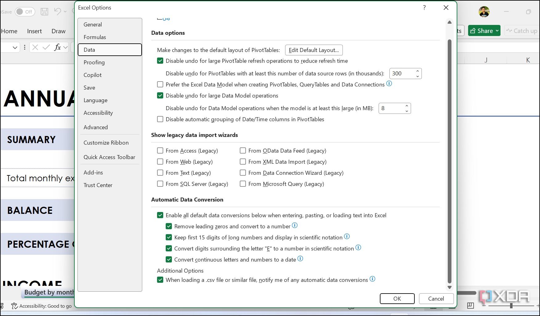
Task: Switch to Trust Center category
Action: pyautogui.click(x=110, y=185)
